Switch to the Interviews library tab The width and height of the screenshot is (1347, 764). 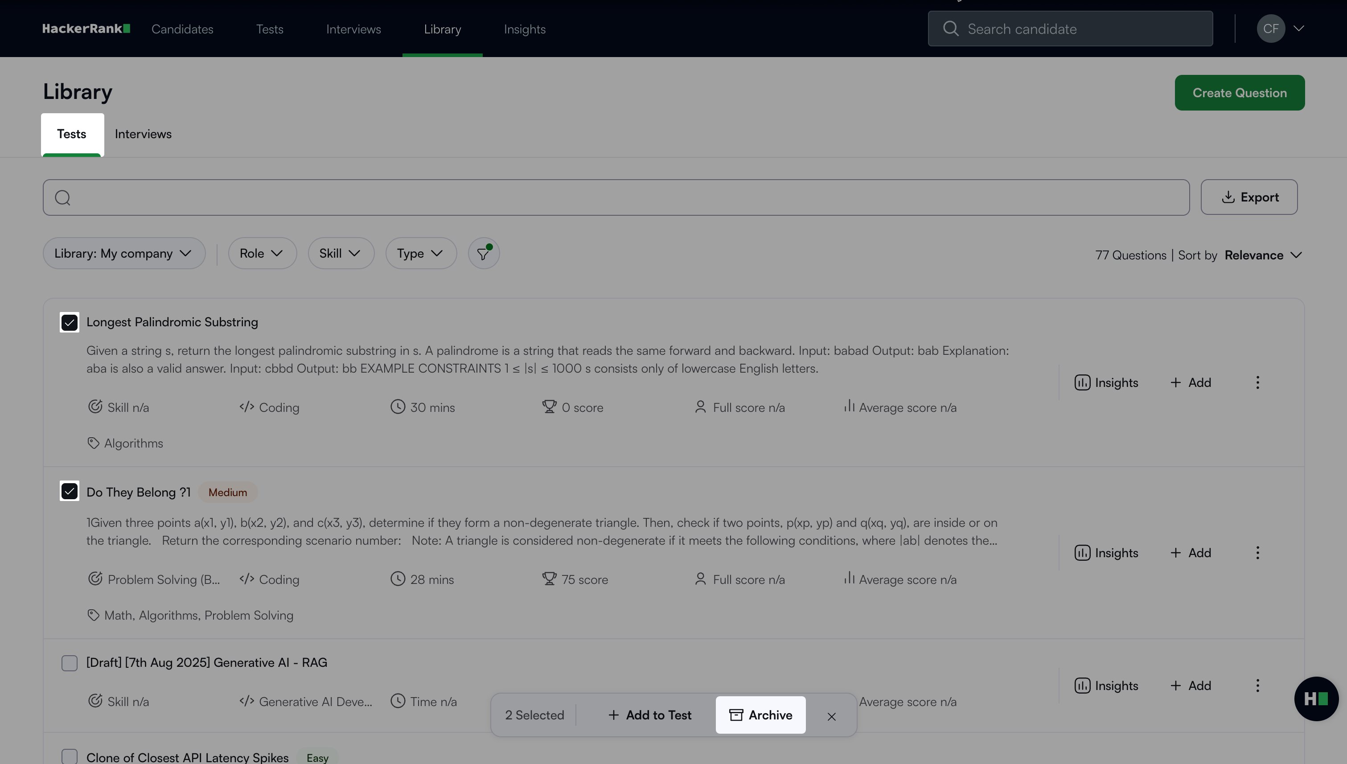pyautogui.click(x=143, y=134)
